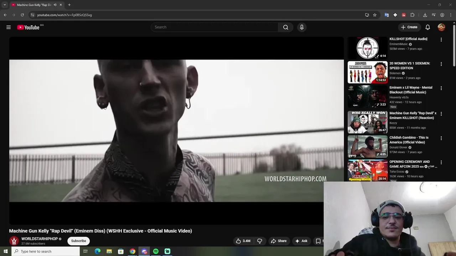Viewport: 456px width, 256px height.
Task: Open 'KILLSHOT [Official Audio]' title
Action: (408, 39)
